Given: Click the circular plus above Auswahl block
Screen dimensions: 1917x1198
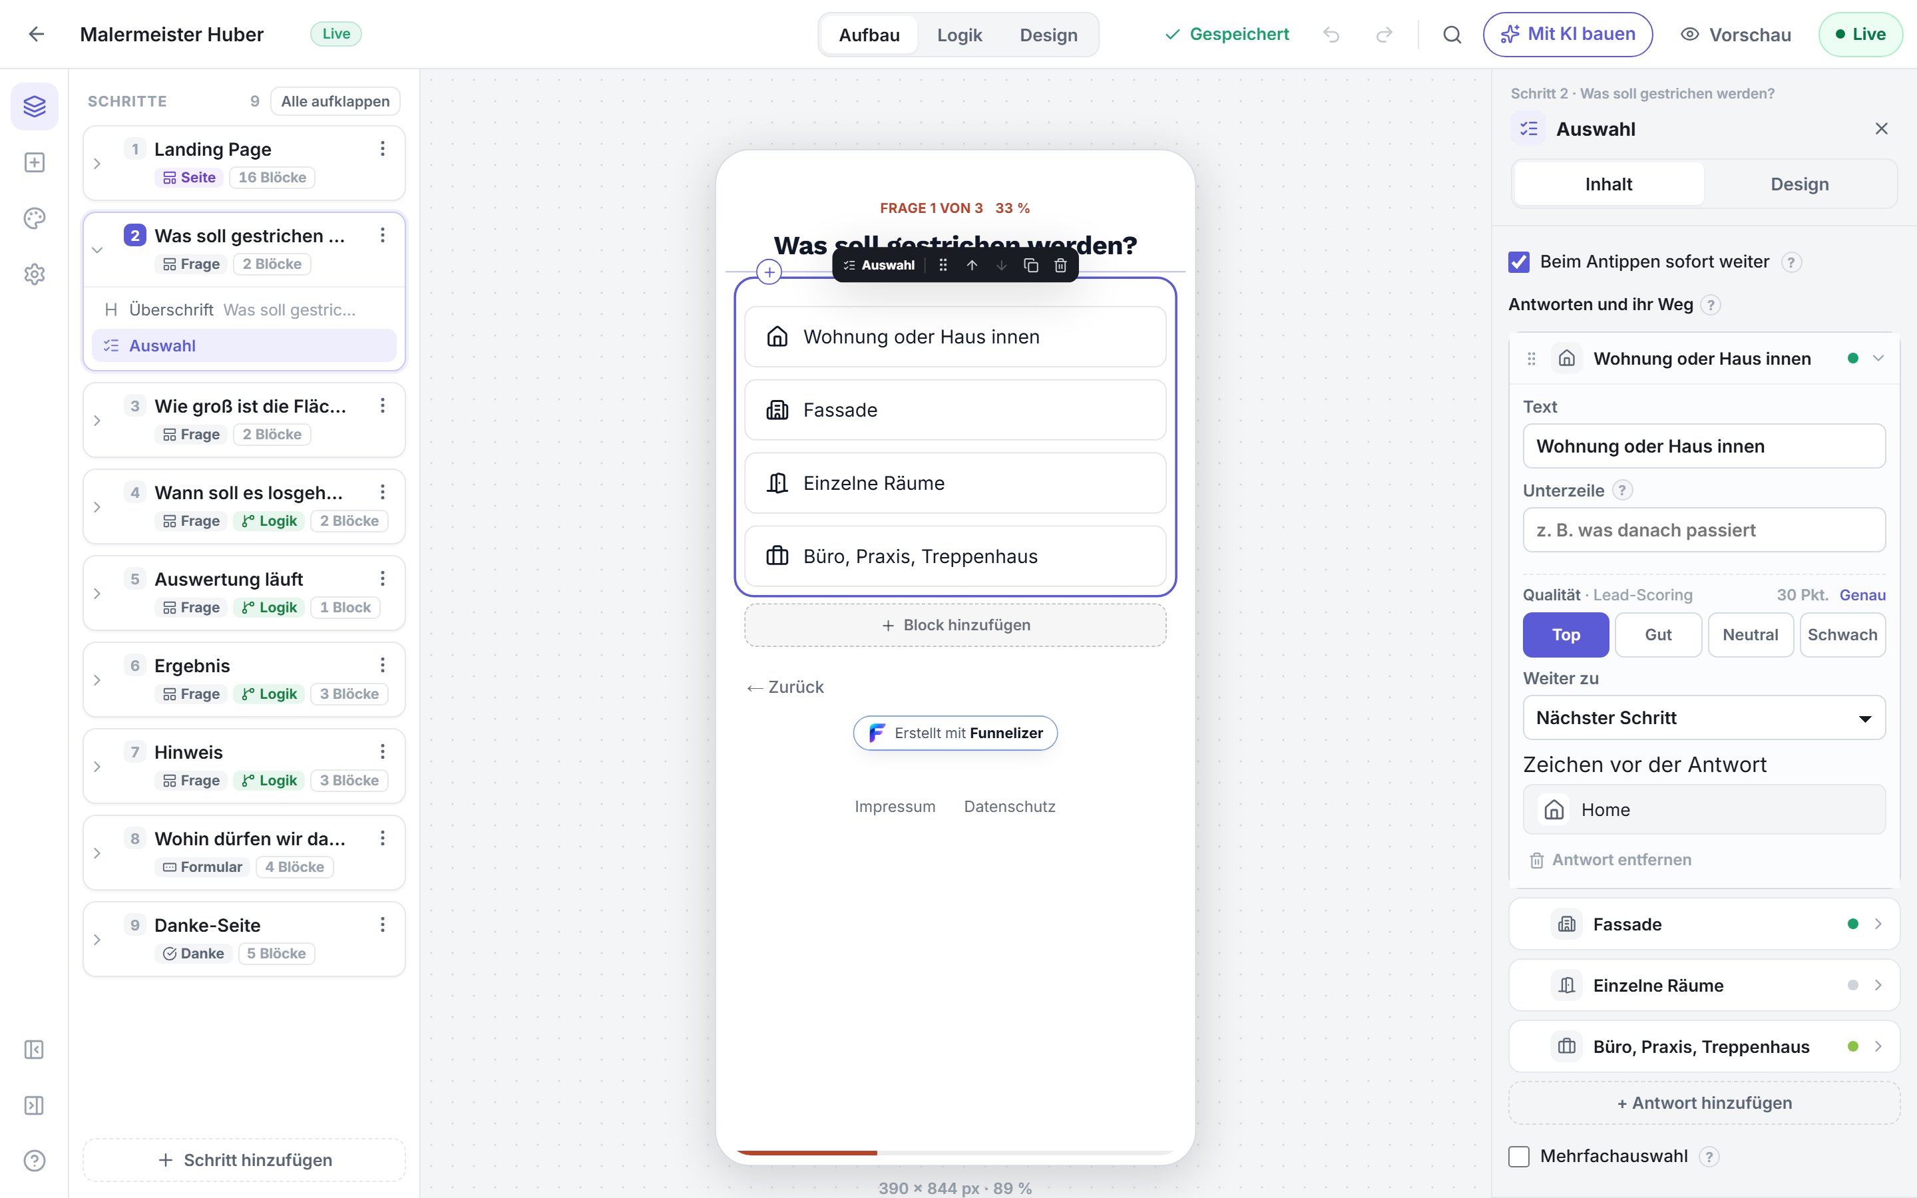Looking at the screenshot, I should point(769,272).
